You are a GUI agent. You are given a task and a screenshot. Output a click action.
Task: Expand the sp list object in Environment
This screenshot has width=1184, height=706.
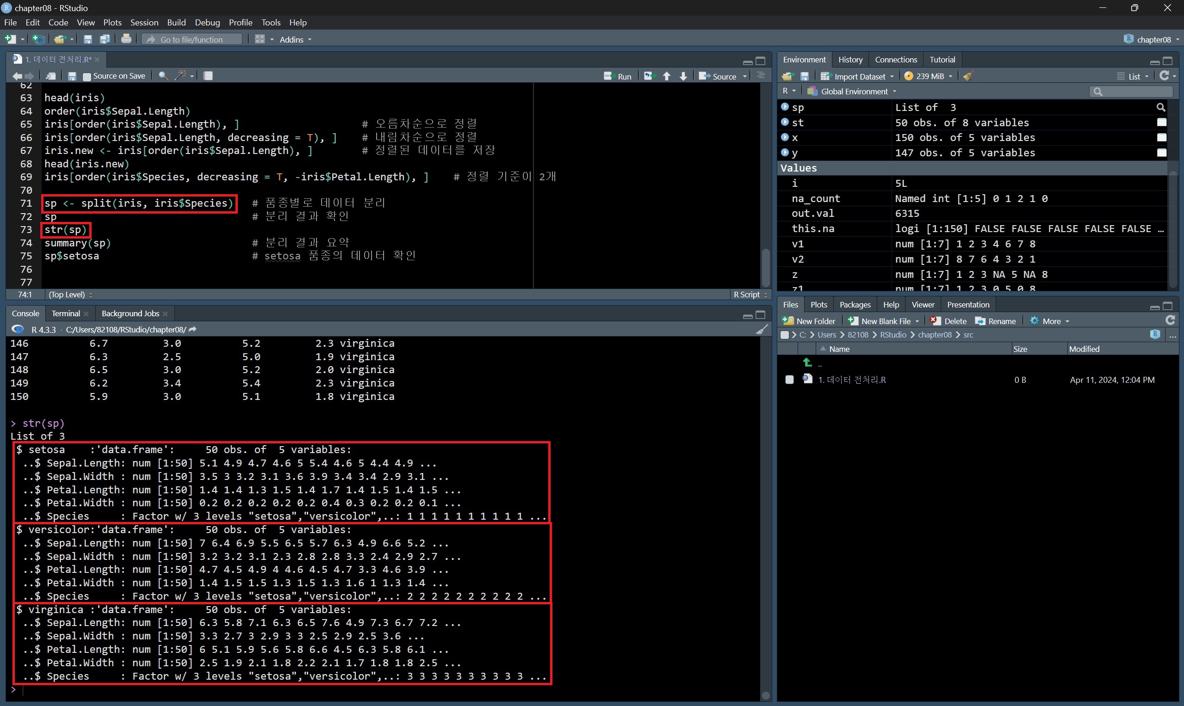pyautogui.click(x=785, y=107)
